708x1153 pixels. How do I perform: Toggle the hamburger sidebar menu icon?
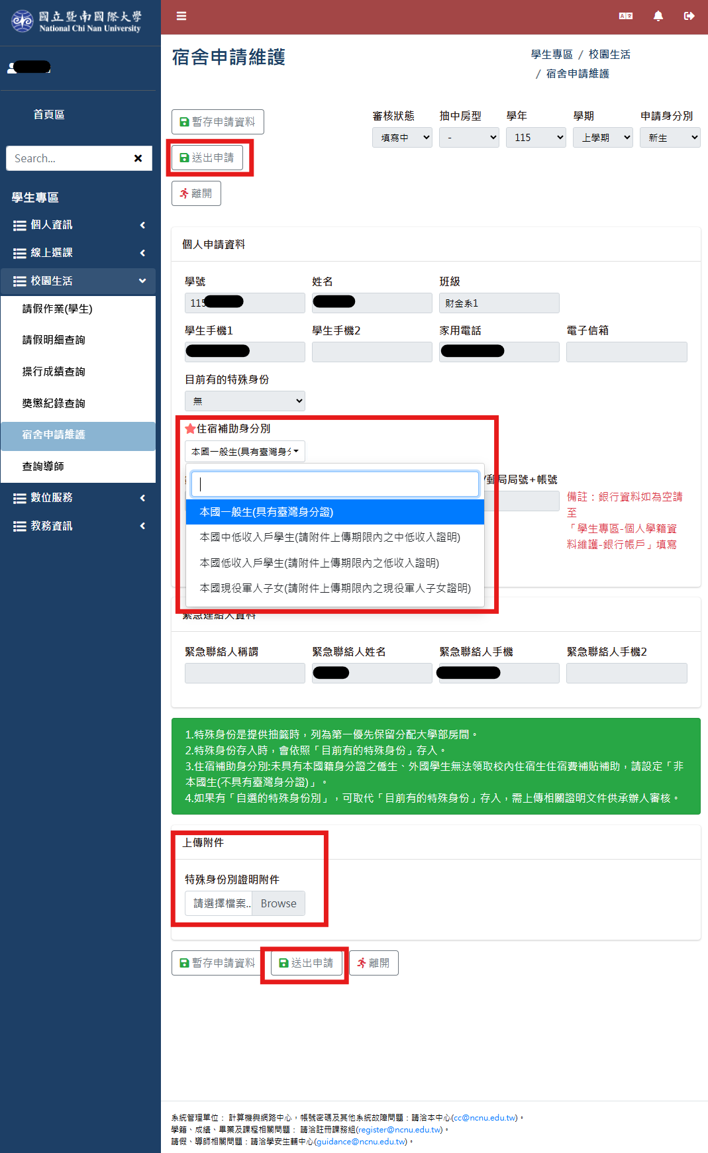(181, 16)
